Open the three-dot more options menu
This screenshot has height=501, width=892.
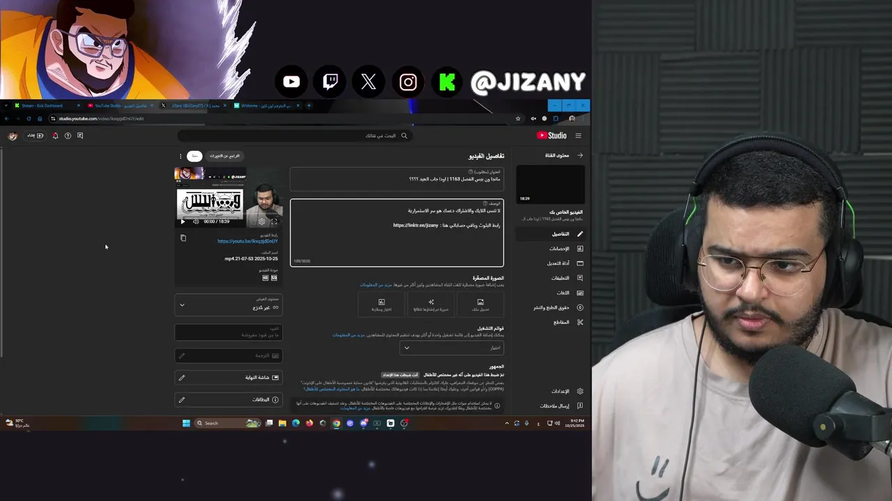click(180, 156)
